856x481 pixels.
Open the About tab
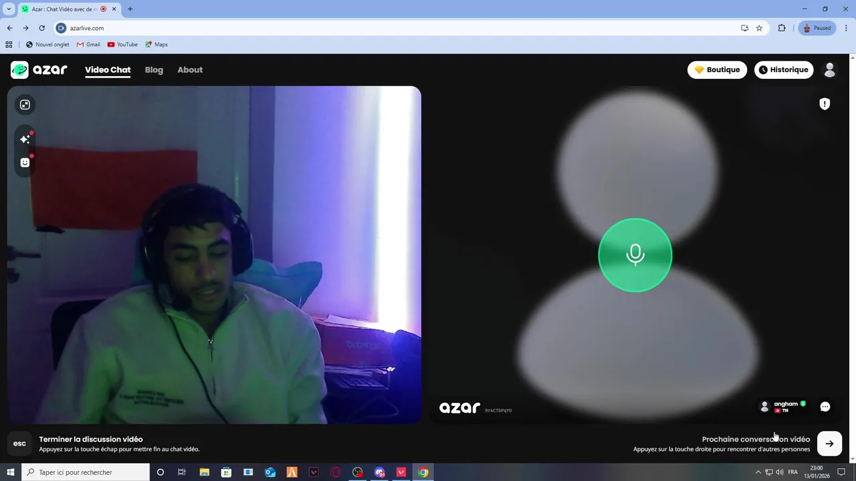tap(190, 69)
